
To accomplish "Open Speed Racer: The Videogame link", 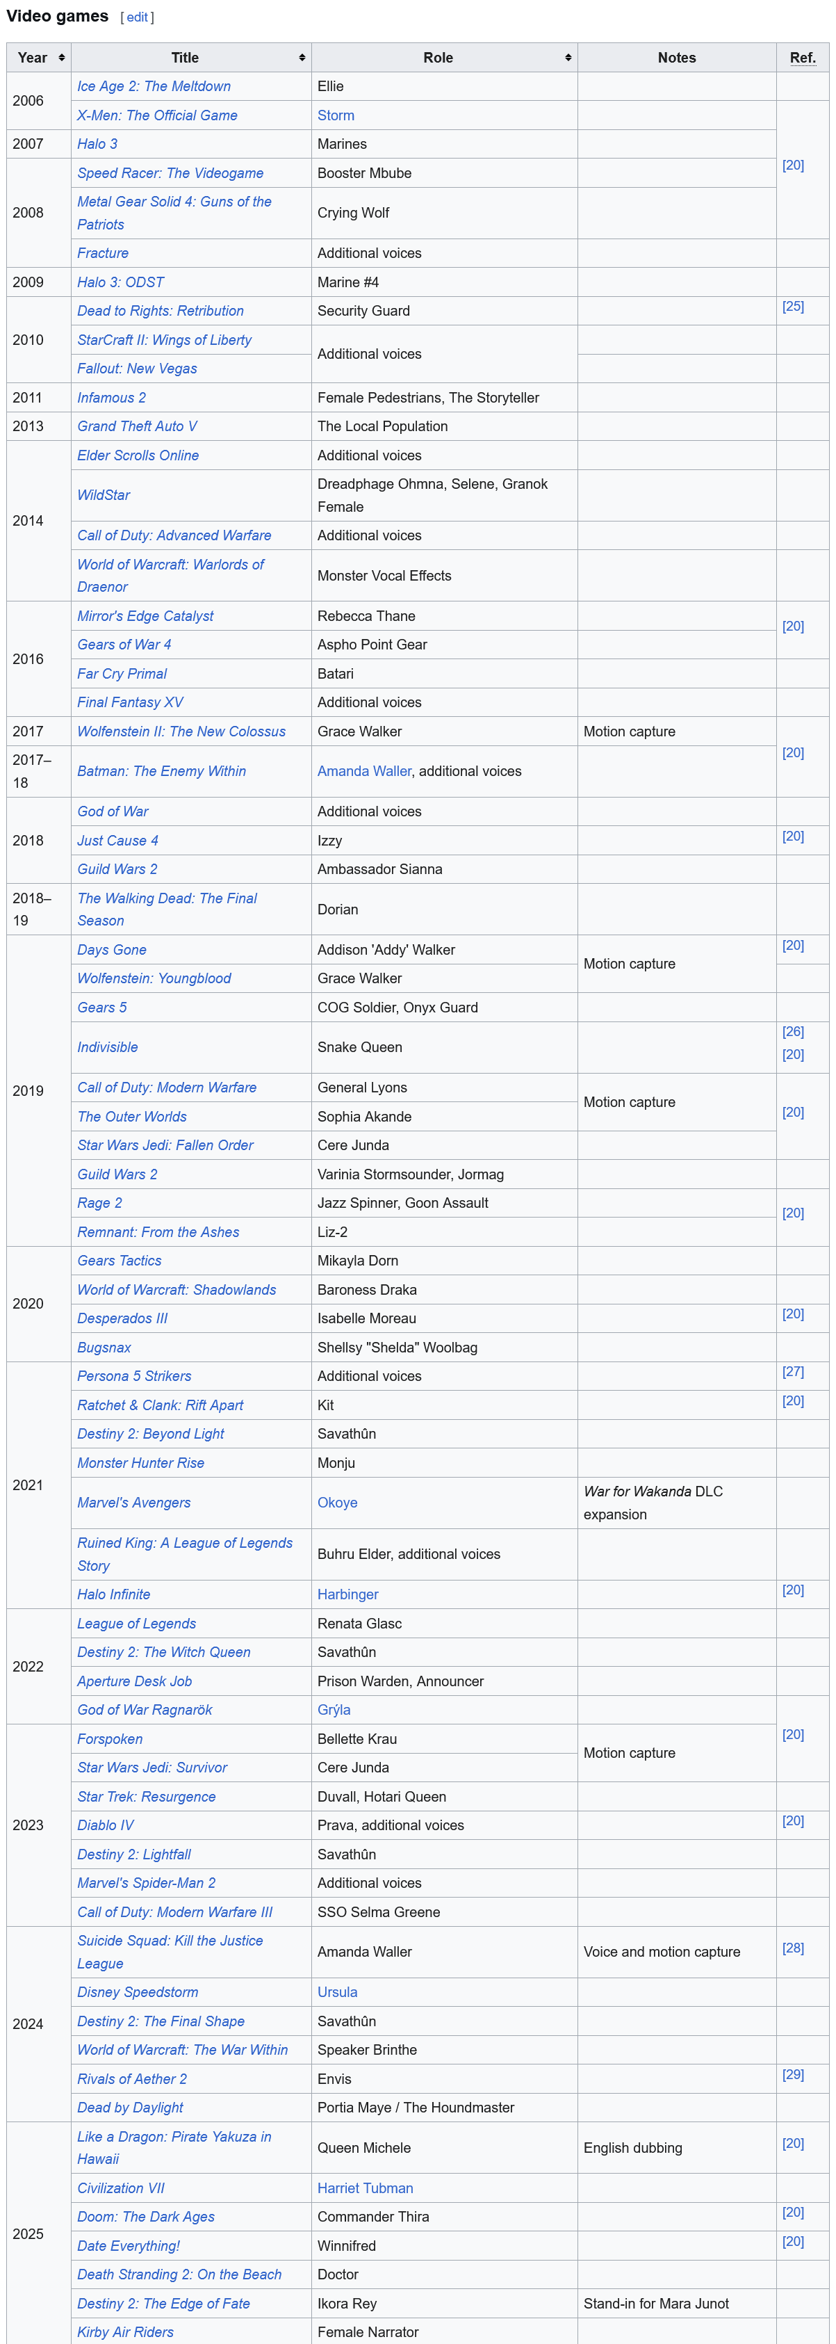I will 170,173.
